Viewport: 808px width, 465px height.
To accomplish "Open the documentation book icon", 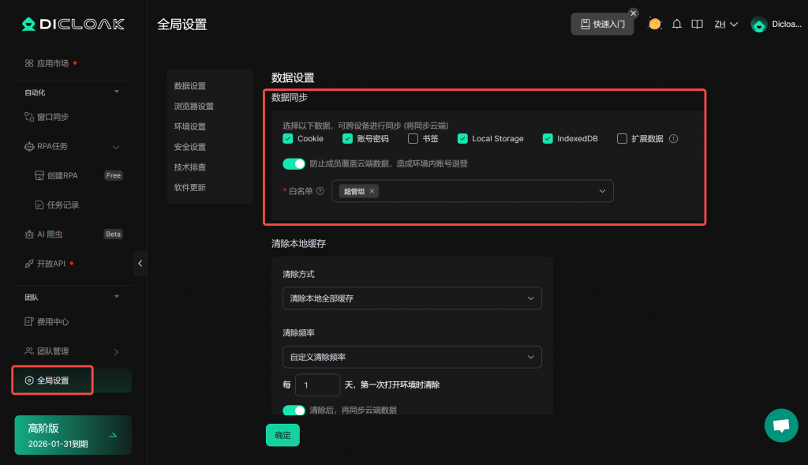I will coord(697,24).
